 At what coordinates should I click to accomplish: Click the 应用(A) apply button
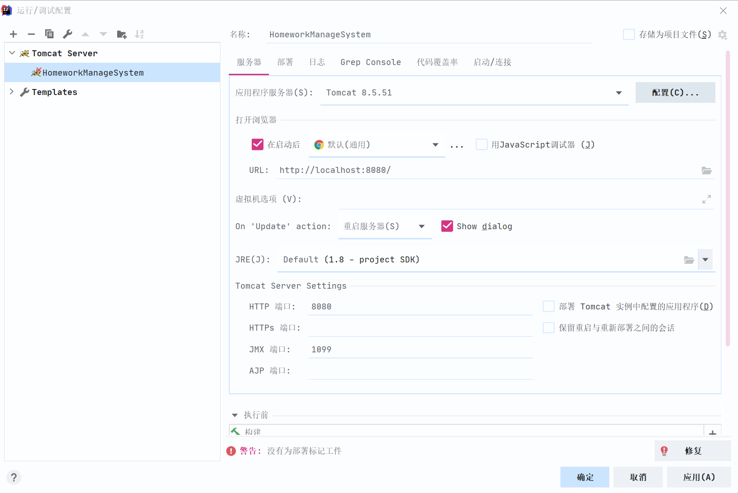(x=699, y=477)
